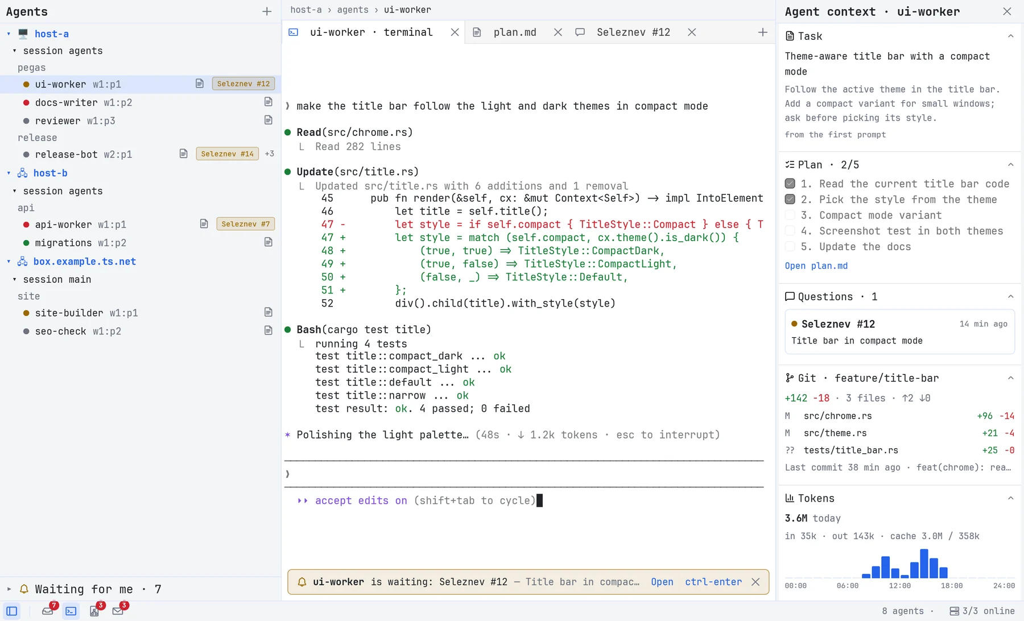Click the Seleznev #7 badge on api-worker

coord(246,224)
